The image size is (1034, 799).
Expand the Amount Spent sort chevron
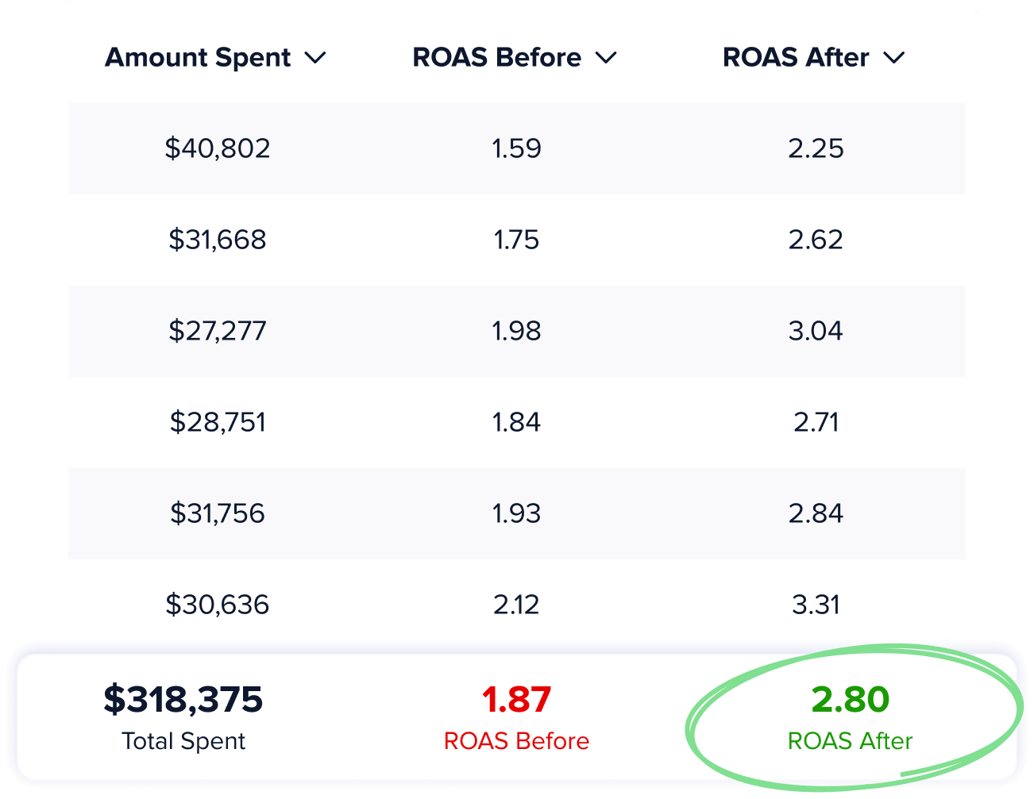tap(316, 58)
